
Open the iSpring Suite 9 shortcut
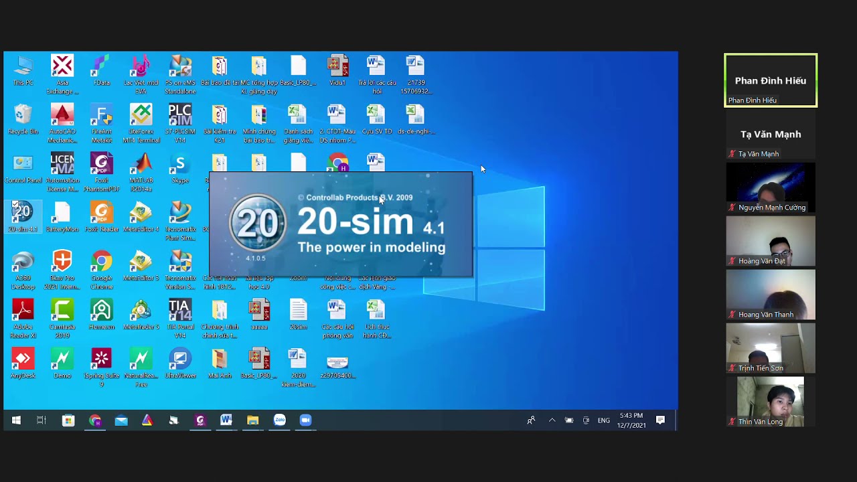(x=102, y=368)
